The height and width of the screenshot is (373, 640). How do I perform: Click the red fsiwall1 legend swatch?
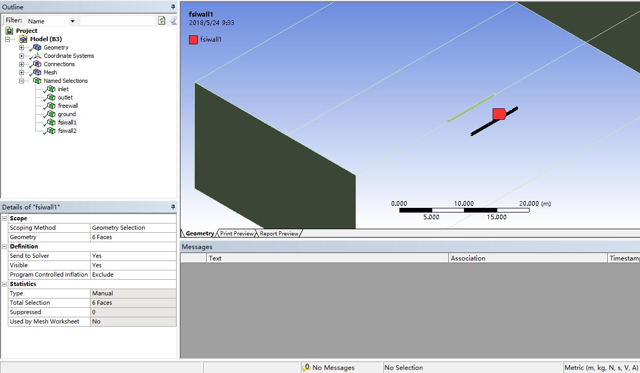pos(193,40)
